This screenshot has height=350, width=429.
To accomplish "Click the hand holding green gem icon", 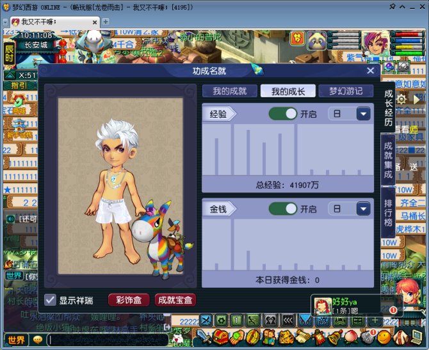I will click(x=237, y=337).
